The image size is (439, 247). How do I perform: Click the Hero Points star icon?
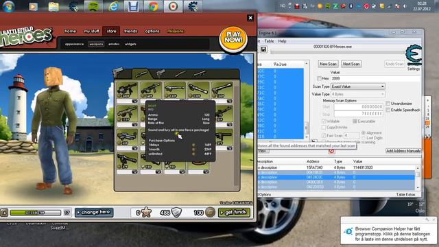pyautogui.click(x=146, y=213)
